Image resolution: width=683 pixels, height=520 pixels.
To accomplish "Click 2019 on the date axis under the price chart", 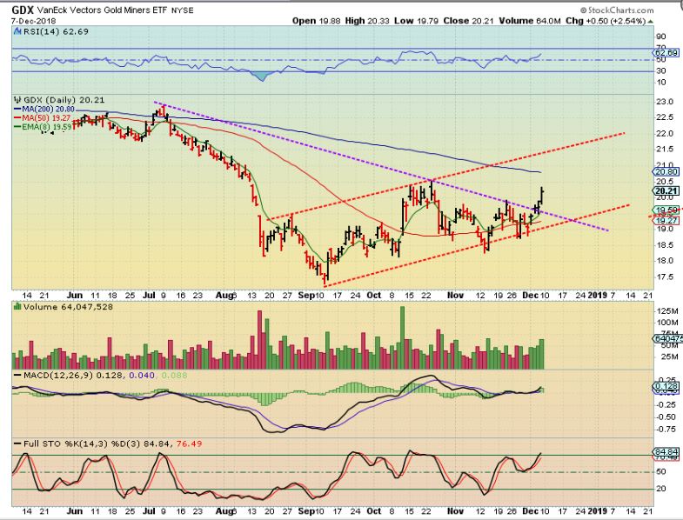I will 597,295.
